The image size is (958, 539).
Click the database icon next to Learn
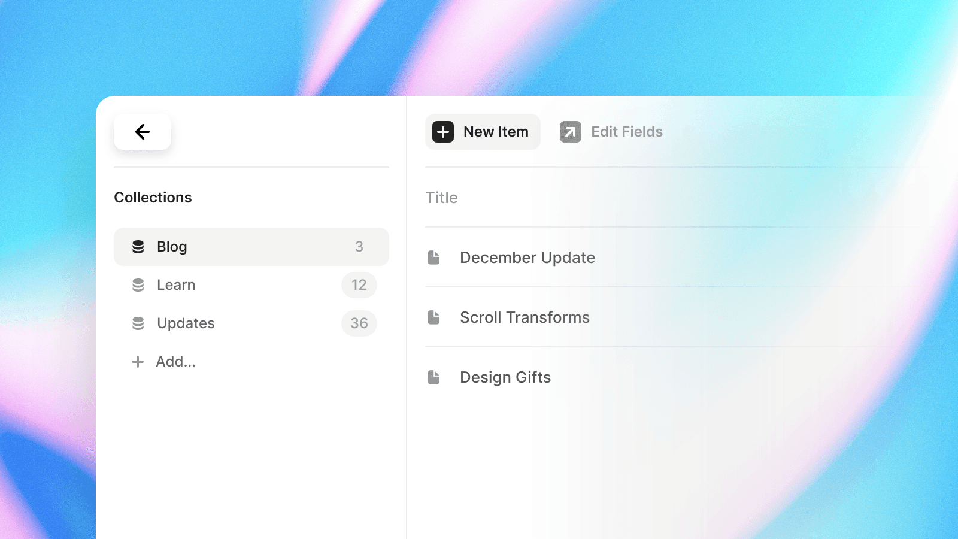pyautogui.click(x=138, y=285)
